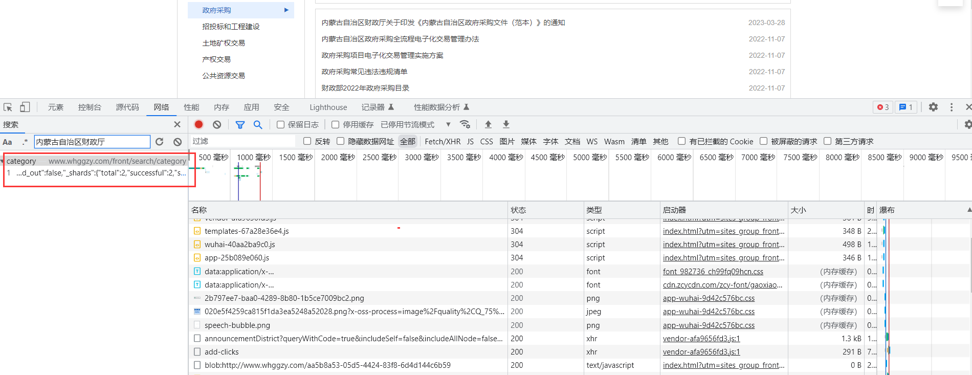Toggle device toolbar icon

tap(25, 107)
